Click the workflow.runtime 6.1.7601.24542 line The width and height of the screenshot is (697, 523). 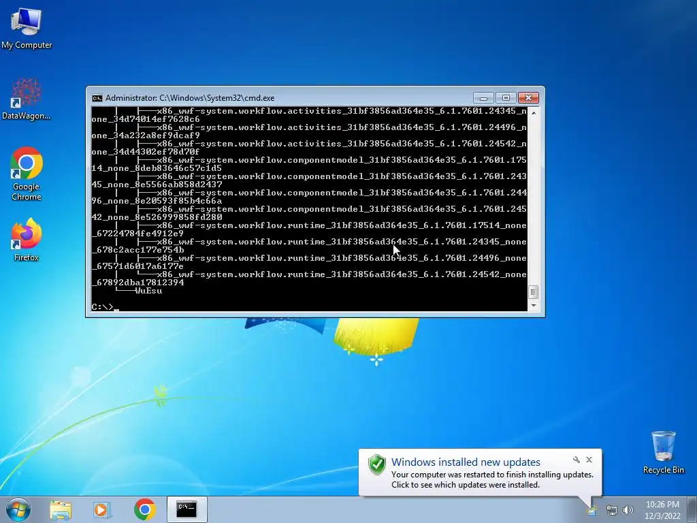(342, 274)
